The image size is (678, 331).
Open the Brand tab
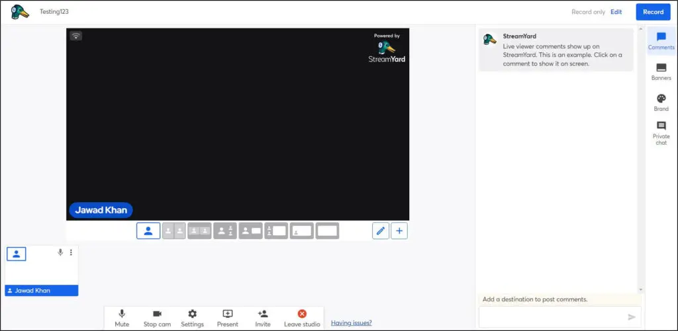(661, 102)
